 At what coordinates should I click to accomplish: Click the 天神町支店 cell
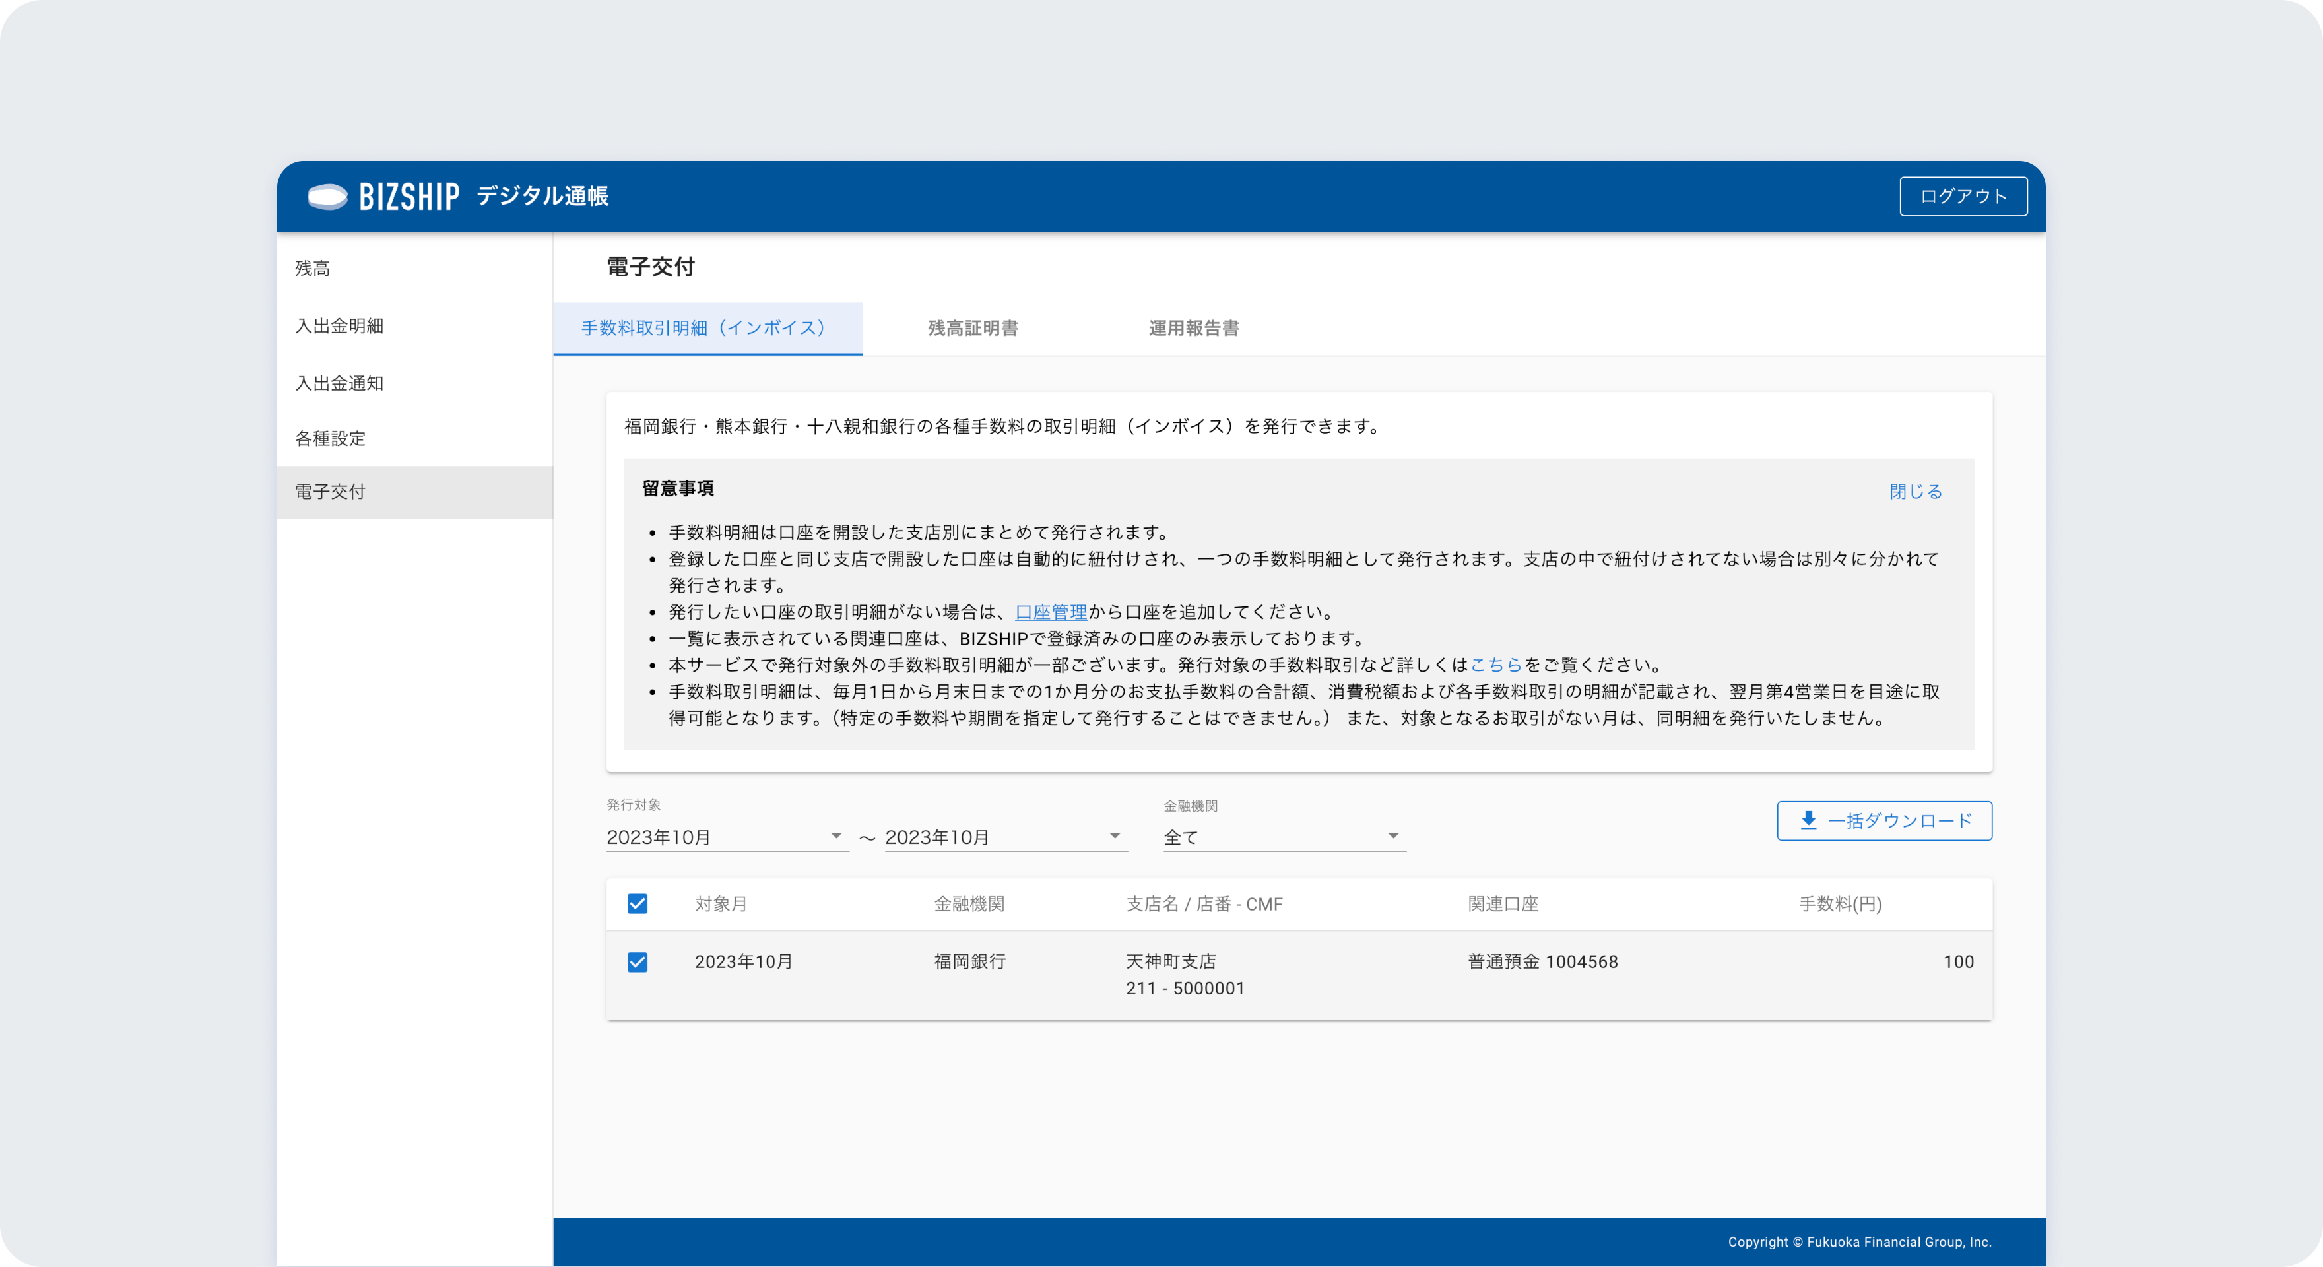[1171, 961]
